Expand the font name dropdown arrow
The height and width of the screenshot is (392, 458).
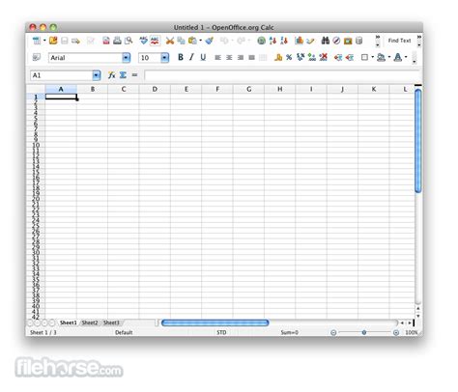126,58
